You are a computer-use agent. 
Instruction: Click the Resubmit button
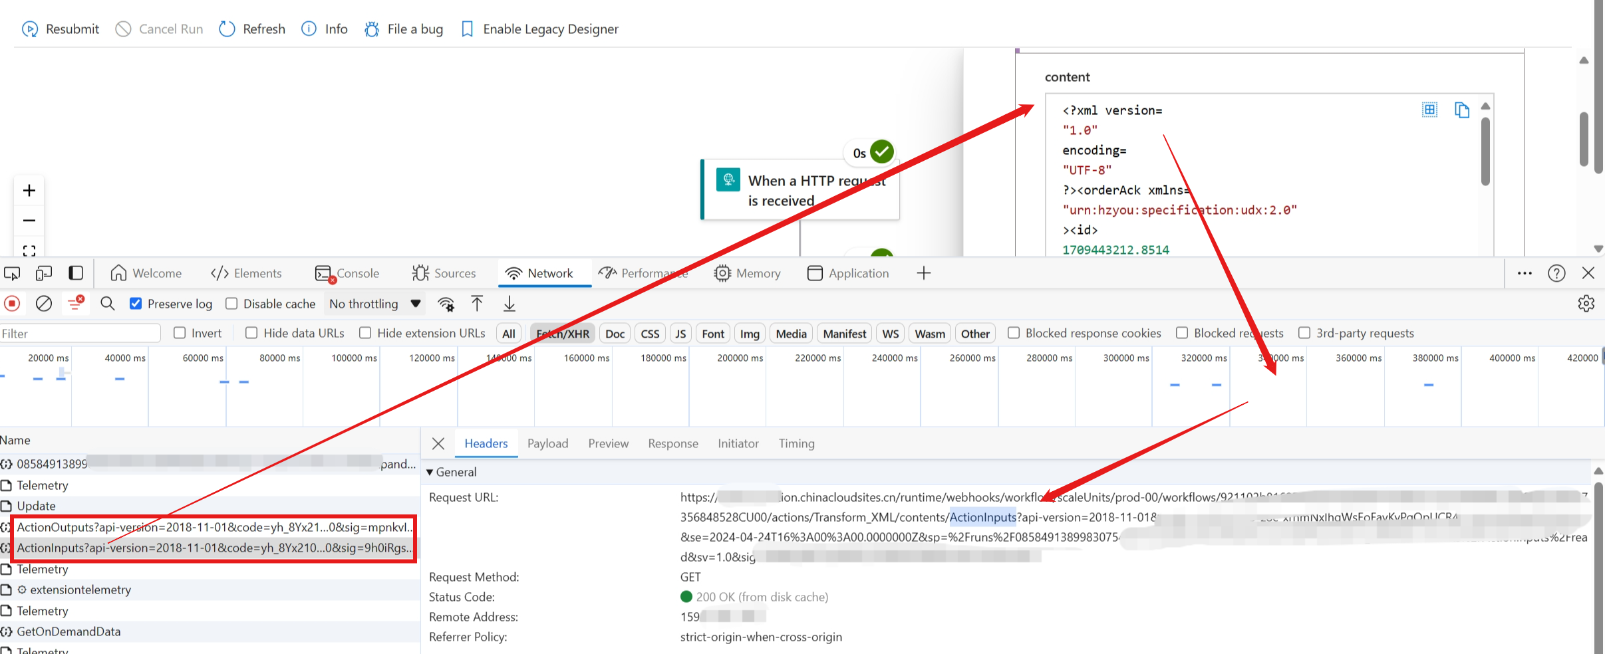coord(61,29)
